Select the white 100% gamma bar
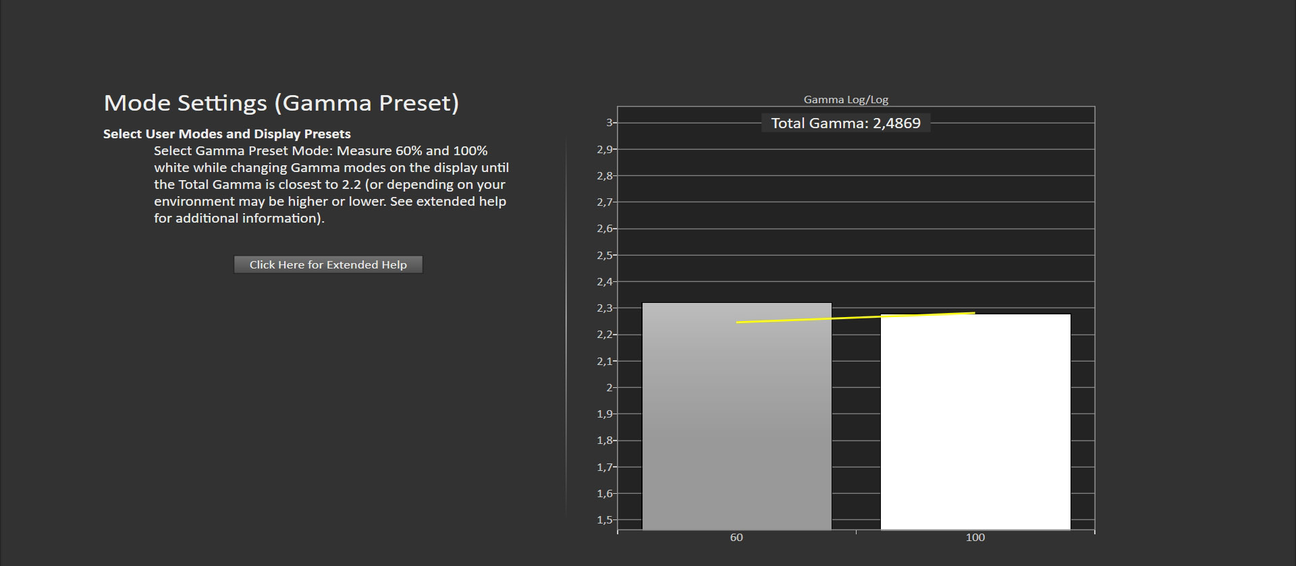The width and height of the screenshot is (1296, 566). coord(975,422)
